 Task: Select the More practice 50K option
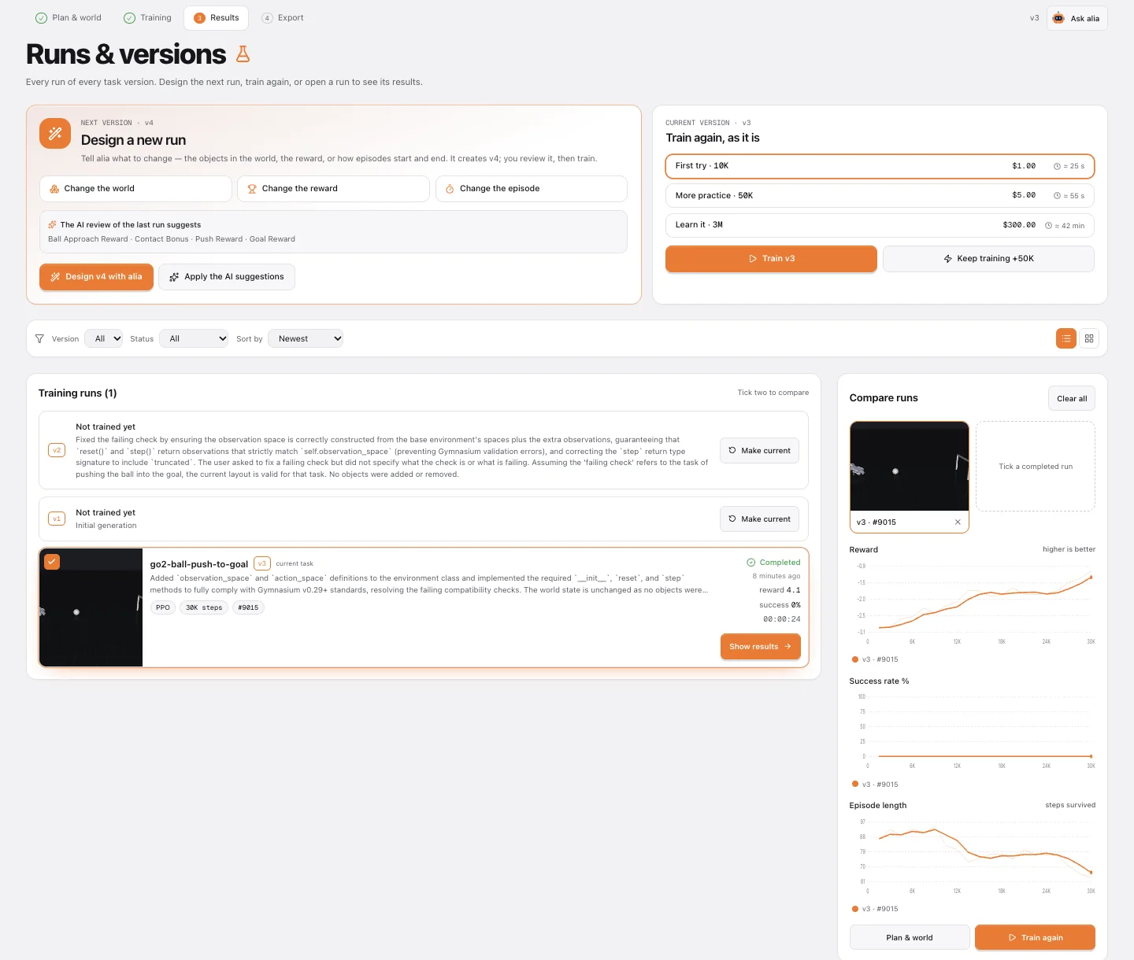point(880,195)
